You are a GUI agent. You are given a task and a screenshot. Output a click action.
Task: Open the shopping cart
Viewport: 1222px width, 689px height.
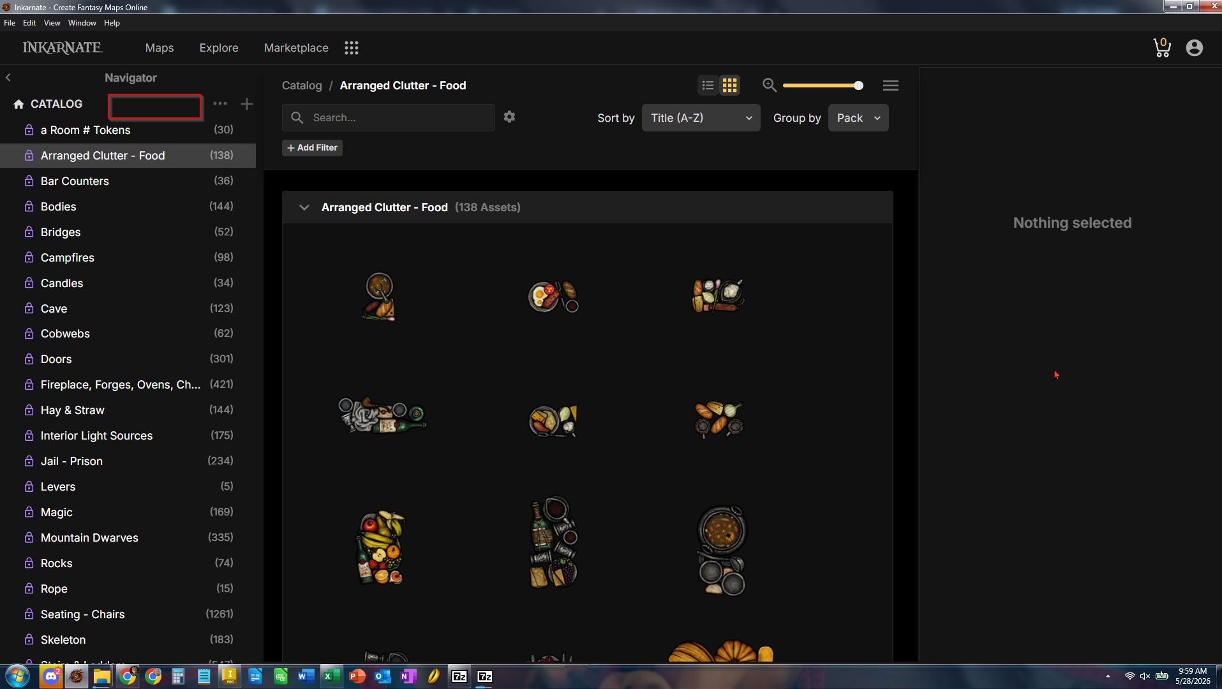[1162, 48]
